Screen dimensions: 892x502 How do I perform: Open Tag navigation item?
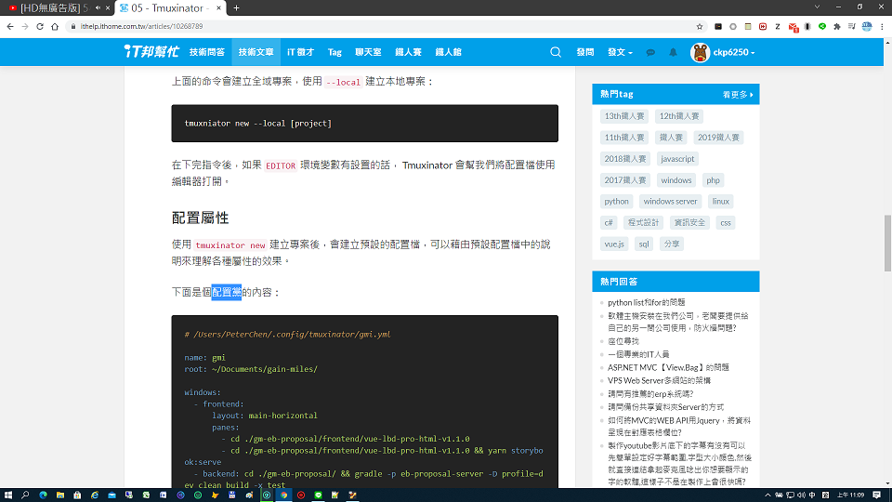click(334, 52)
